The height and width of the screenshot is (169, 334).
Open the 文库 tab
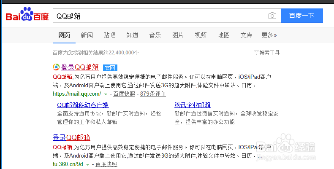(x=247, y=35)
